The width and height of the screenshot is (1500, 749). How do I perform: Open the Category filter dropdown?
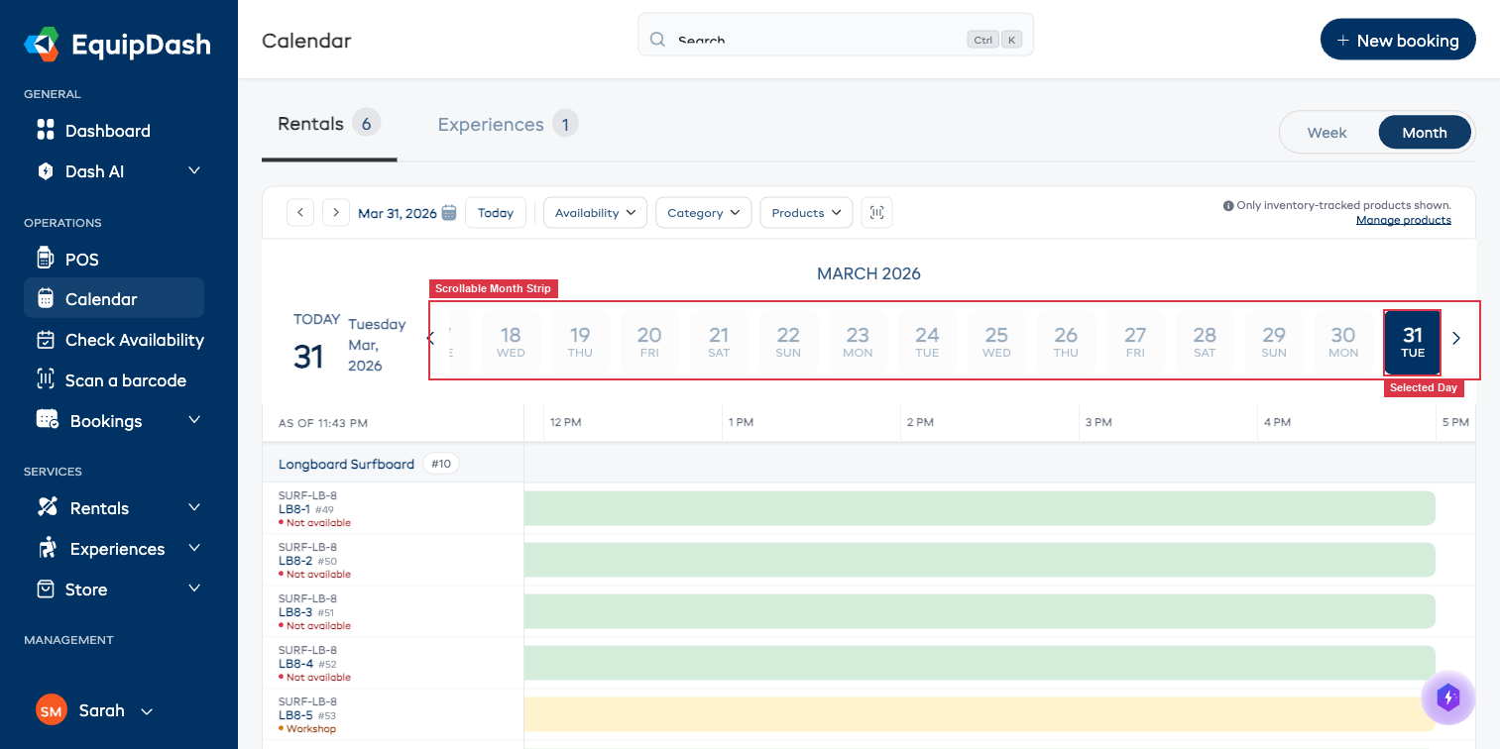(703, 212)
